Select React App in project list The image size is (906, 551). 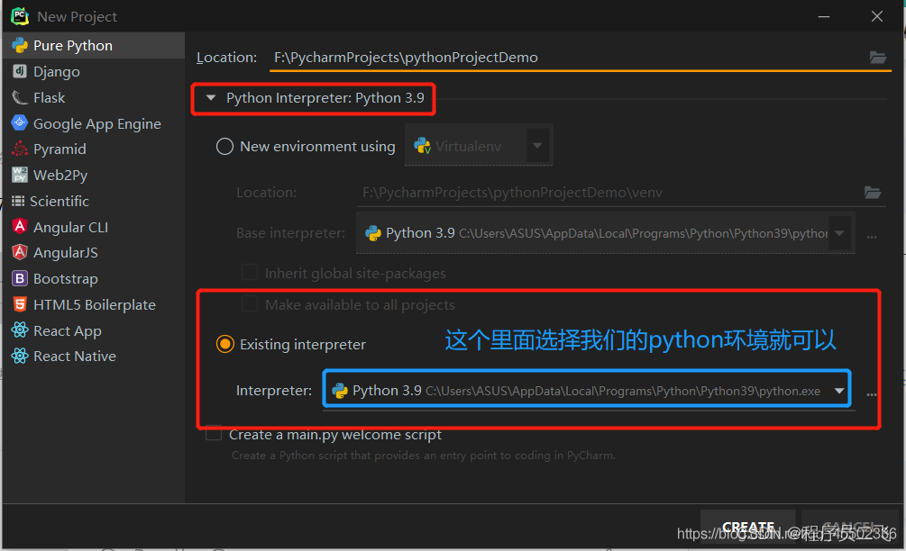point(94,330)
